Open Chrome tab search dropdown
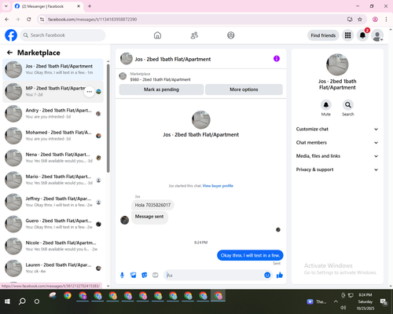 (6, 6)
